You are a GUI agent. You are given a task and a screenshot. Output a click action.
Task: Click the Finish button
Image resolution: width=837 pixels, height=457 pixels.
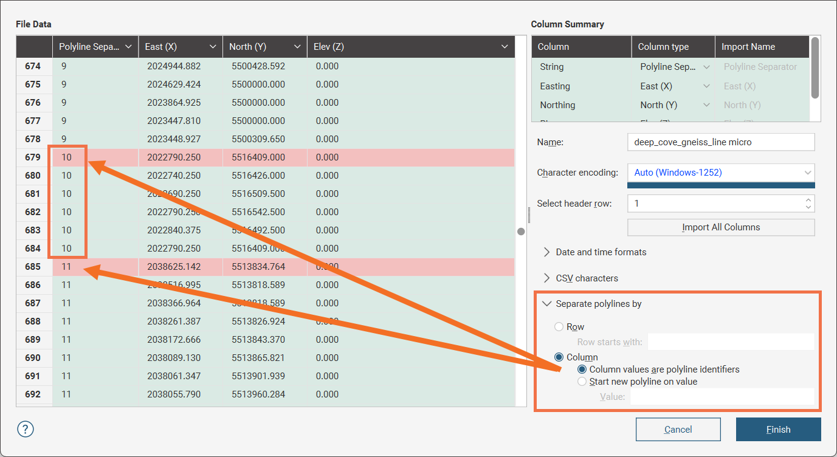778,430
